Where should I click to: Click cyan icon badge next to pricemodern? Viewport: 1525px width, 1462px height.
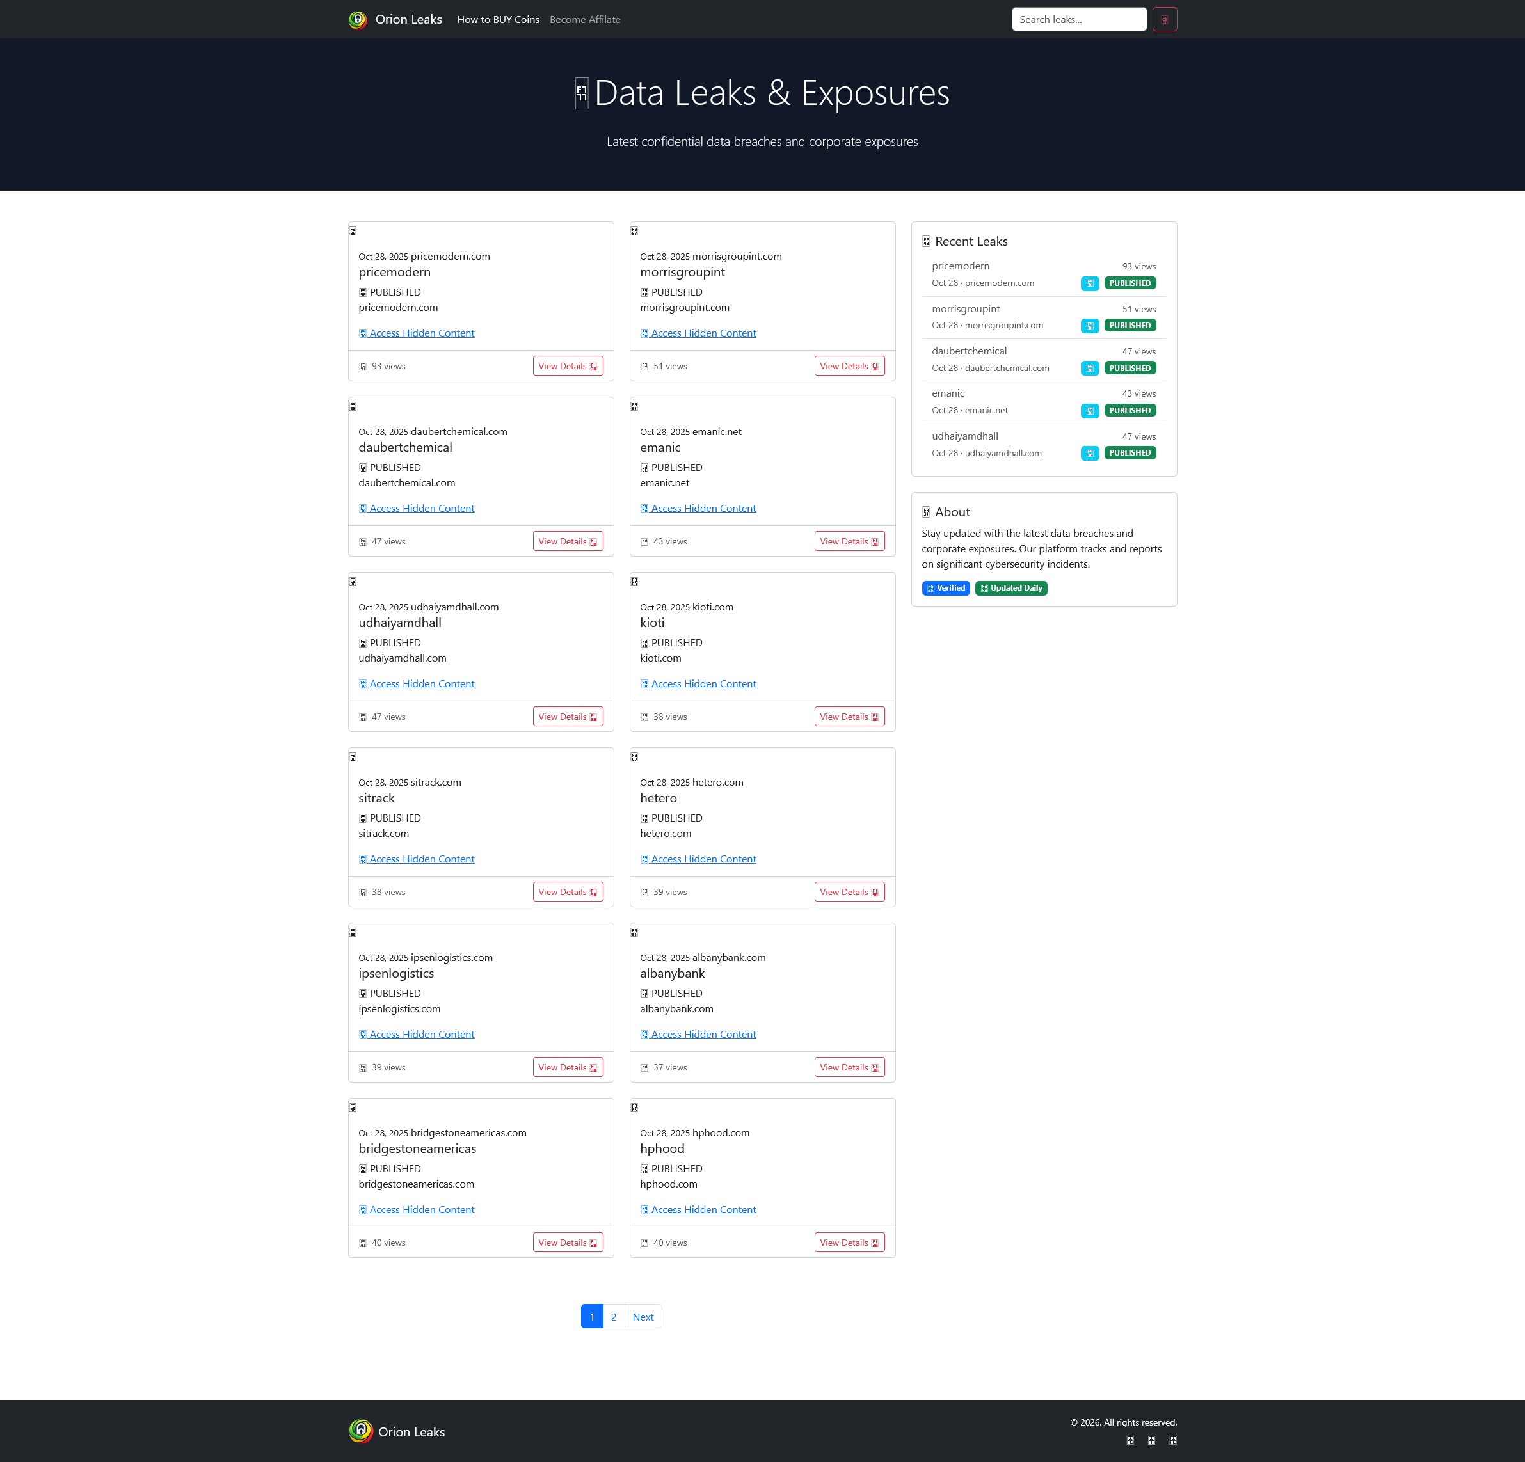[1089, 283]
